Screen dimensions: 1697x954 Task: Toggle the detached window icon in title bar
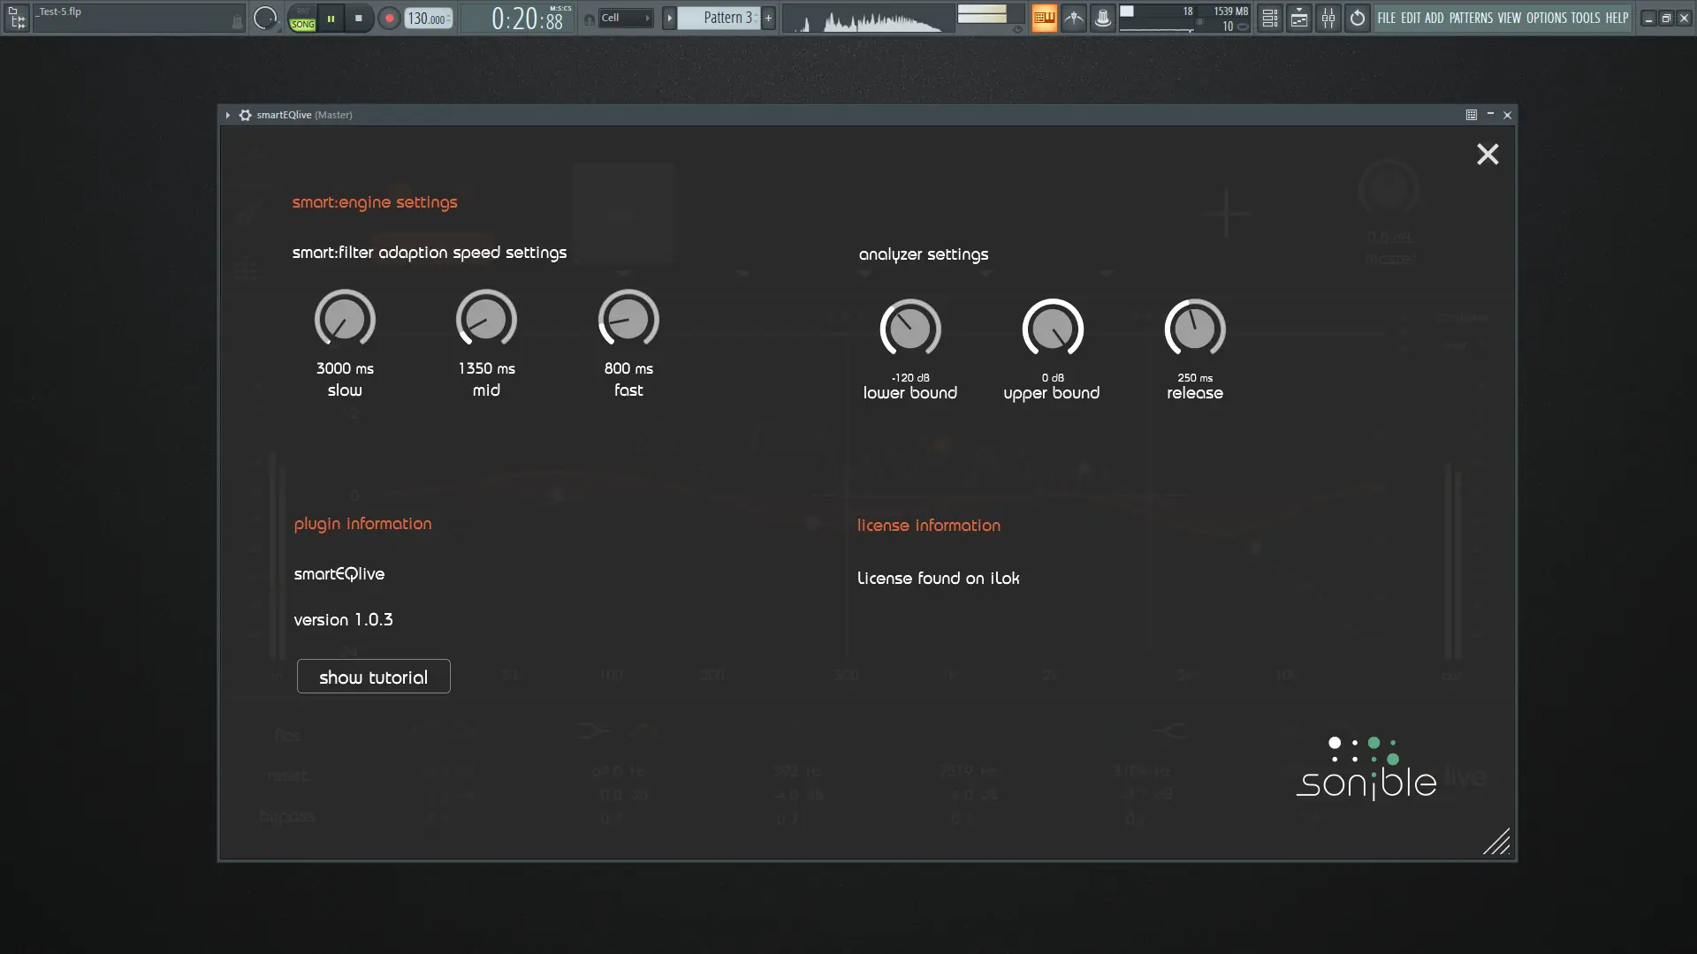tap(1472, 115)
